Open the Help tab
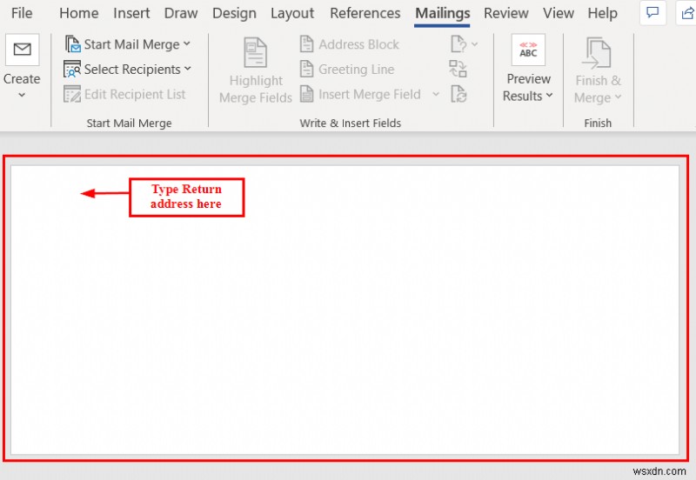 [602, 13]
